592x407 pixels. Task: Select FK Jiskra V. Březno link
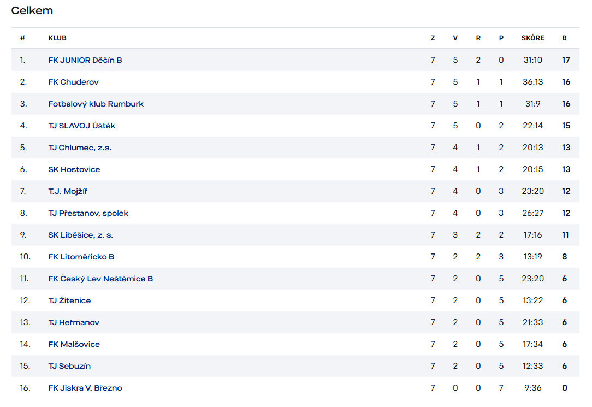click(x=85, y=388)
